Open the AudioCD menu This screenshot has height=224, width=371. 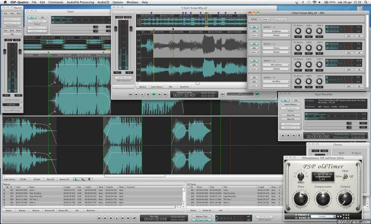coord(103,2)
